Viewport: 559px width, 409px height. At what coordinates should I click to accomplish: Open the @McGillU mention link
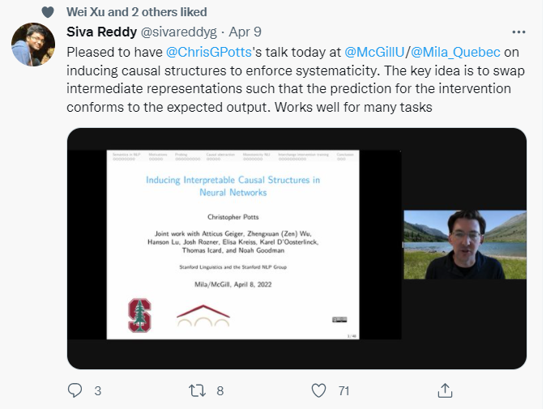373,51
